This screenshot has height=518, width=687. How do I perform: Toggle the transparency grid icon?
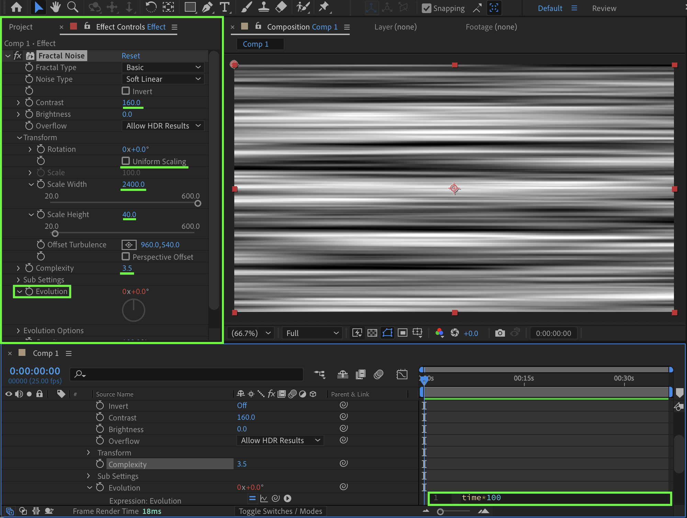coord(372,333)
